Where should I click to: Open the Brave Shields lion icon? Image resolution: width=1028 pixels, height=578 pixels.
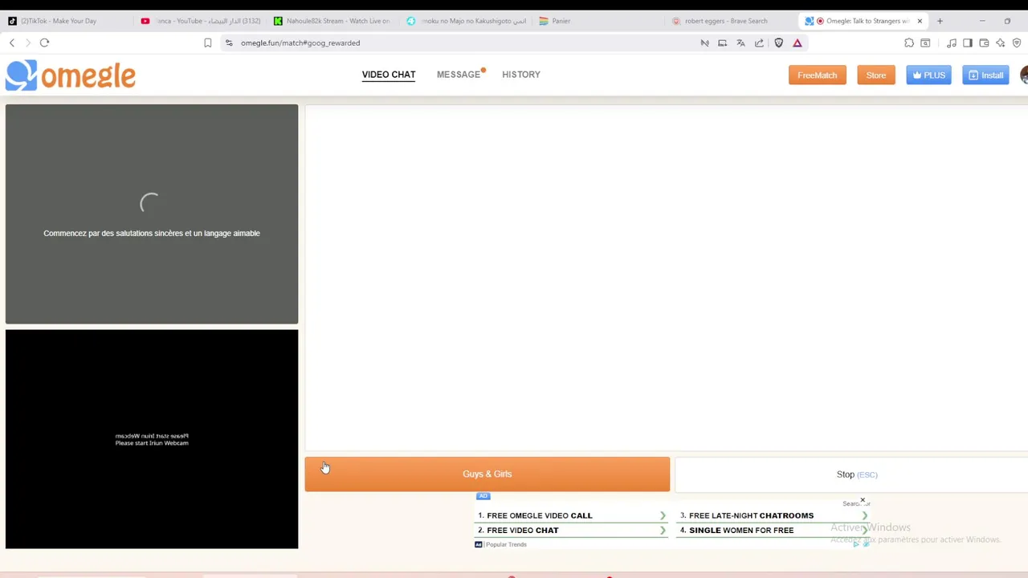[x=778, y=43]
